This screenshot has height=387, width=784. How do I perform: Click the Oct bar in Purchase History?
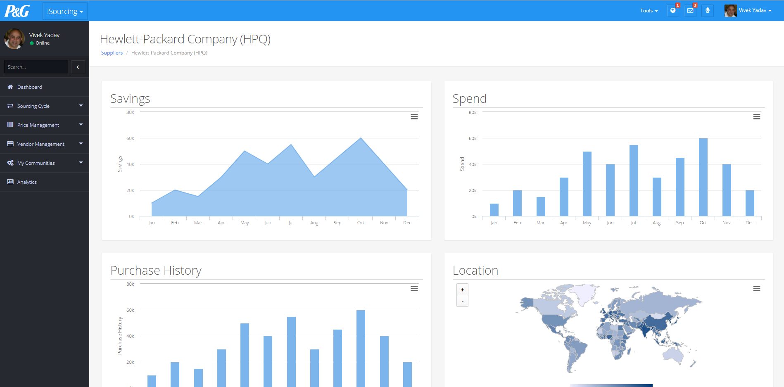coord(361,348)
